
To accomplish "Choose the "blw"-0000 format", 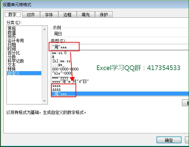I will click(x=120, y=73).
